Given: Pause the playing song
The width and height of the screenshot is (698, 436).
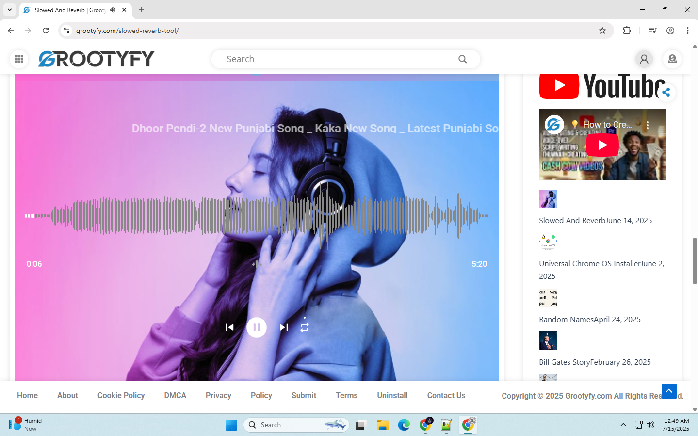Looking at the screenshot, I should pyautogui.click(x=257, y=327).
